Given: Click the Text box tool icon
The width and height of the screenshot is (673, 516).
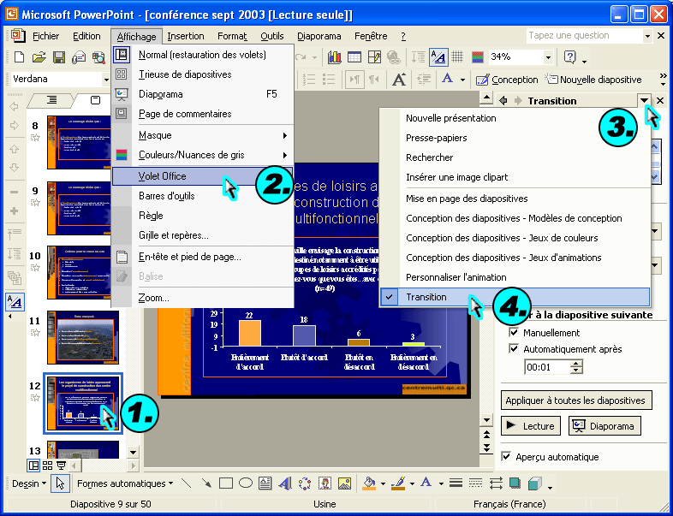Looking at the screenshot, I should (265, 483).
